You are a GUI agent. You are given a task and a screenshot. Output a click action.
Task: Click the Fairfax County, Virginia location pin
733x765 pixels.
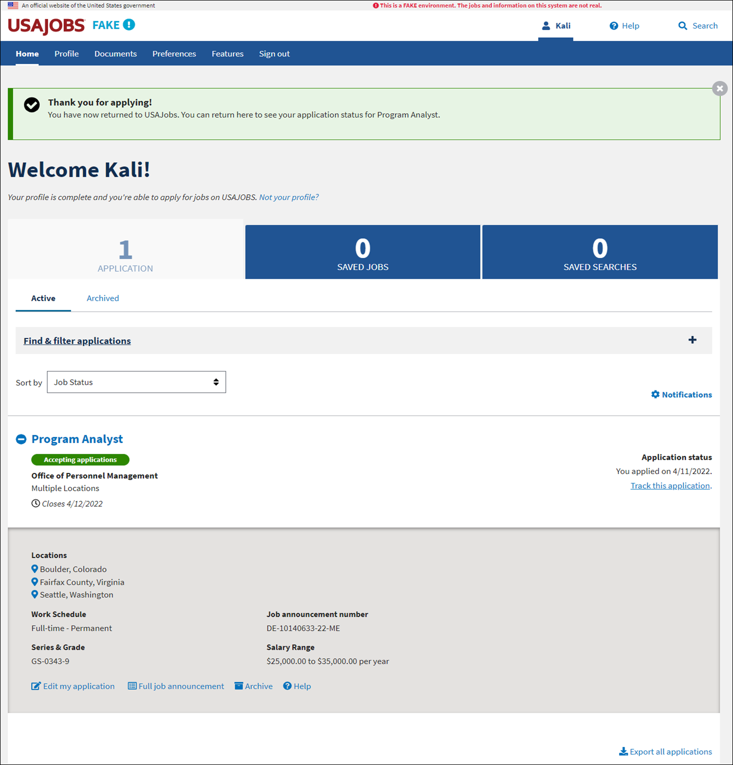point(35,582)
